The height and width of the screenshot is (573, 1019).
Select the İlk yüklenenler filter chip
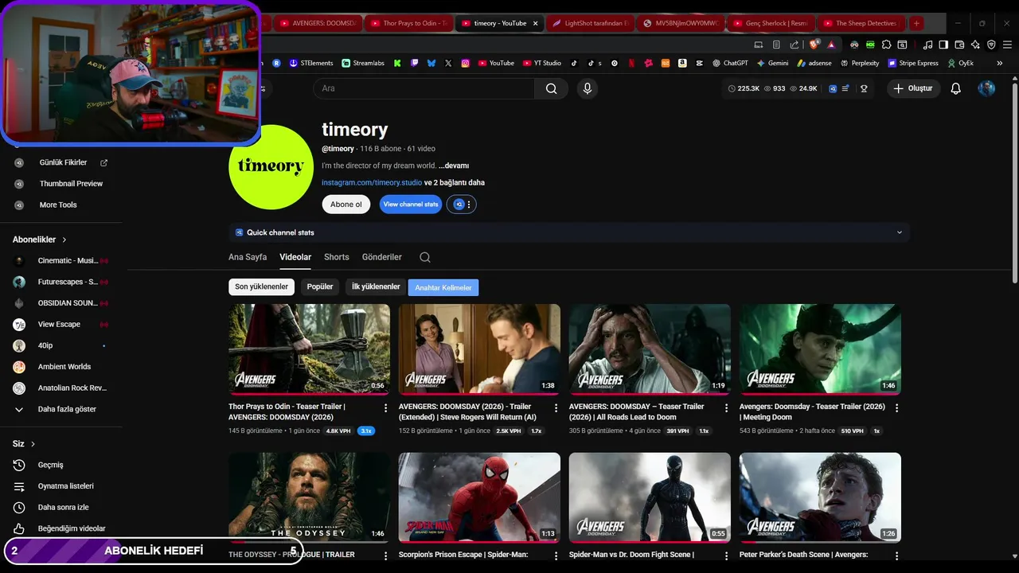(x=376, y=286)
